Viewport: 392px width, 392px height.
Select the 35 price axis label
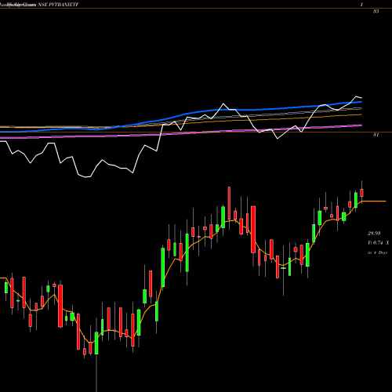pos(376,12)
